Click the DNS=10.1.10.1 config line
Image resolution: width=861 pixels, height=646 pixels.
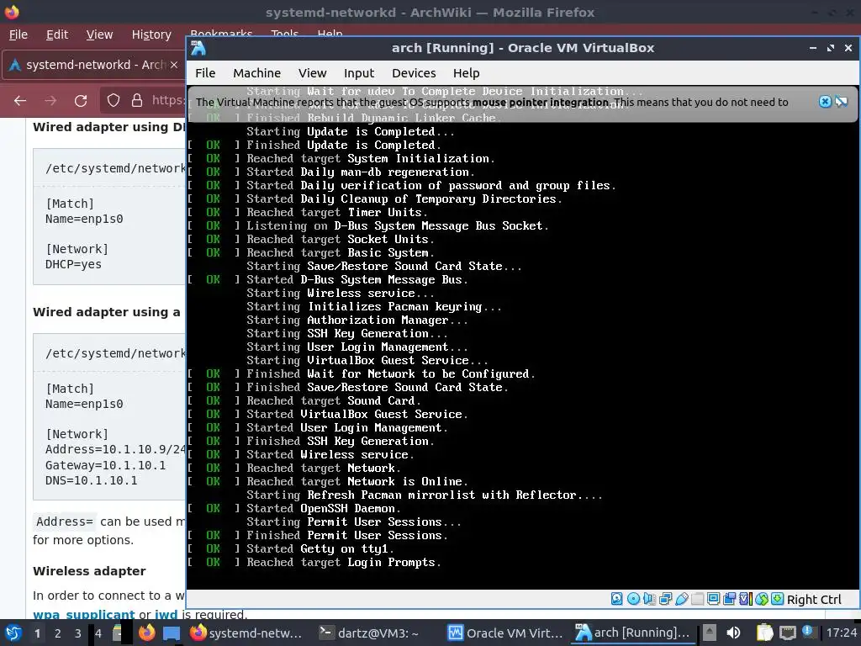91,480
